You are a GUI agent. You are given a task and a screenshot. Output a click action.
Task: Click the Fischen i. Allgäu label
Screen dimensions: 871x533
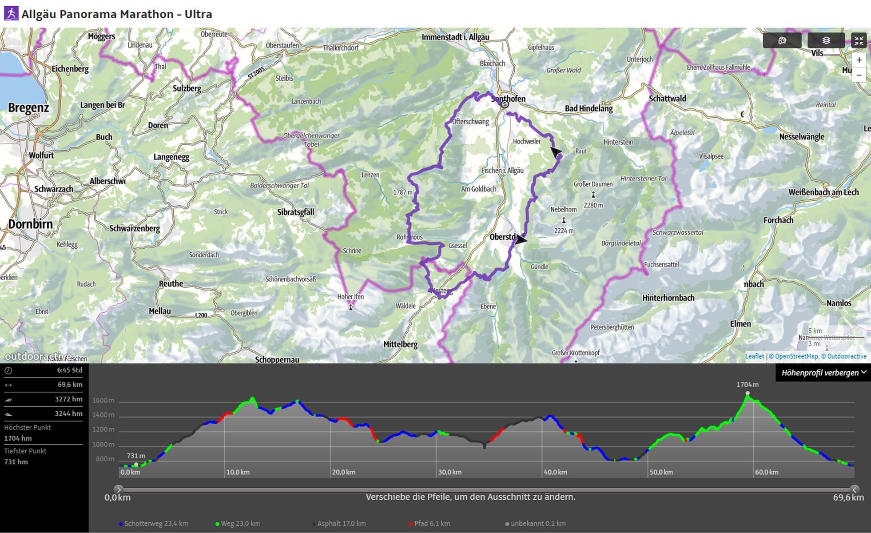[x=502, y=171]
